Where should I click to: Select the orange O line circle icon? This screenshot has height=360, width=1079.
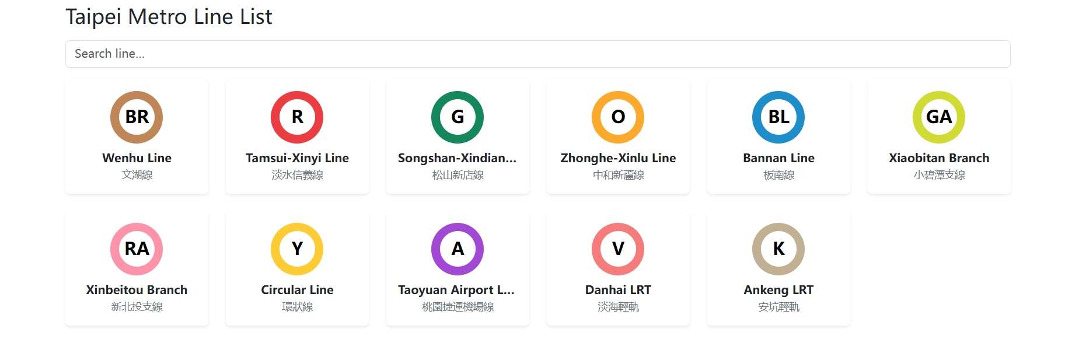click(x=618, y=117)
